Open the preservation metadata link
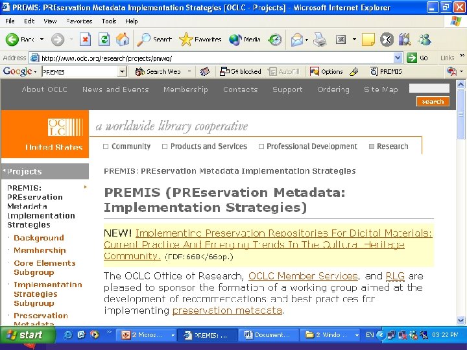 pyautogui.click(x=227, y=310)
